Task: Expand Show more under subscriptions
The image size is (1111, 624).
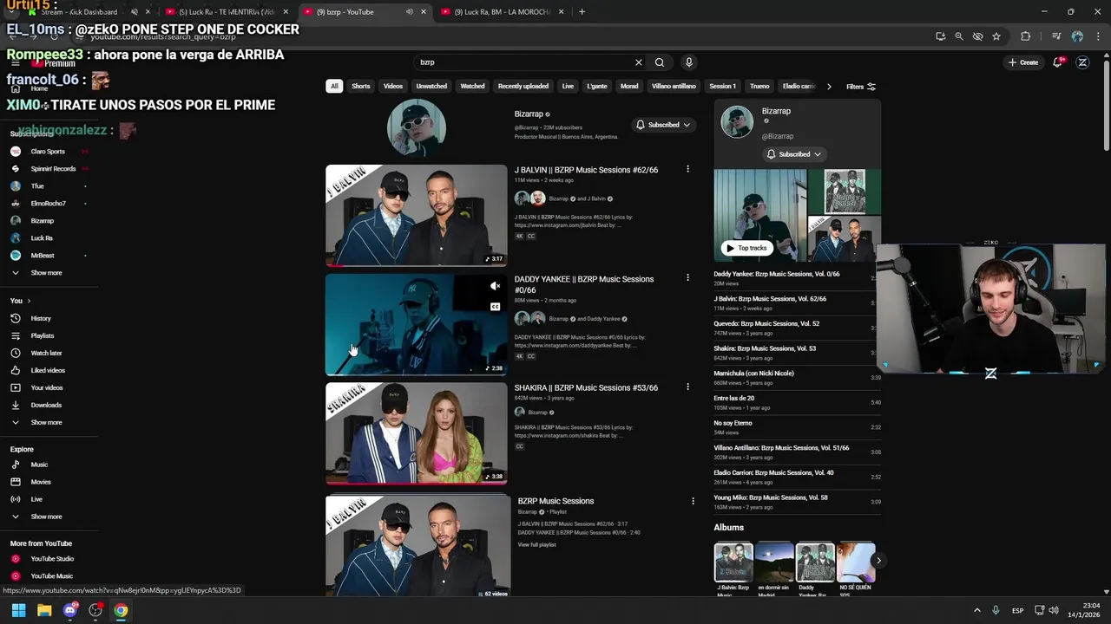Action: click(46, 273)
